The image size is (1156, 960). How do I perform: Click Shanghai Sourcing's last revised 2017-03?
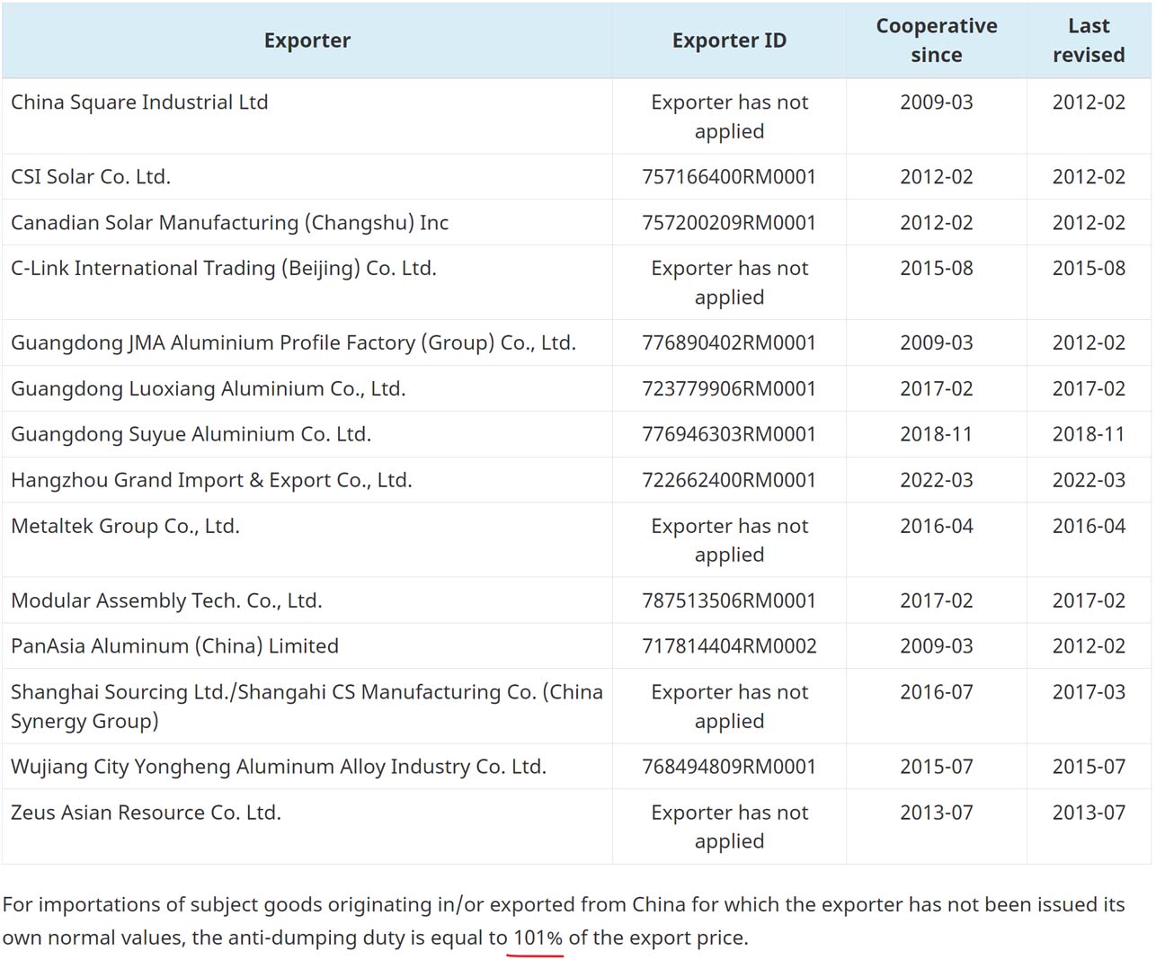pos(1089,692)
